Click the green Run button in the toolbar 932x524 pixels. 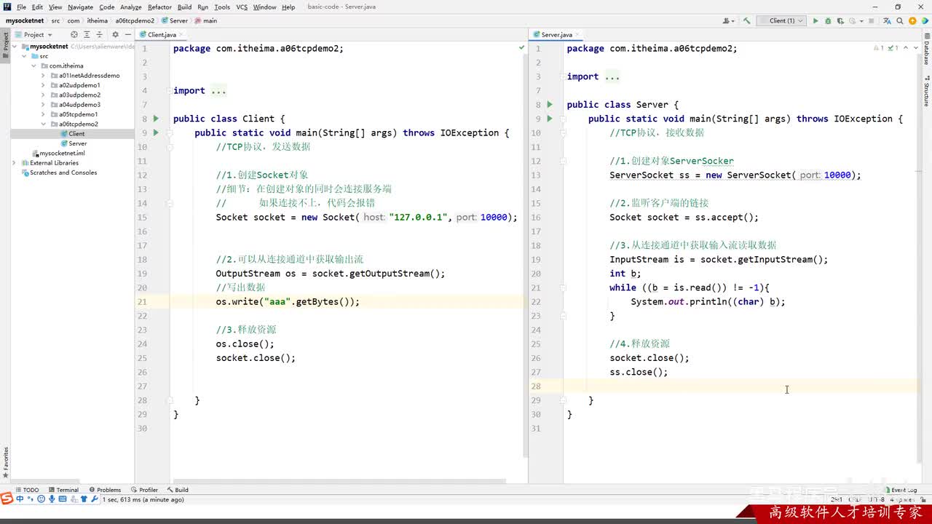tap(815, 21)
